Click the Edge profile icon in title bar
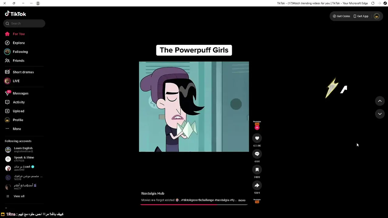388x218 pixels. point(38,3)
